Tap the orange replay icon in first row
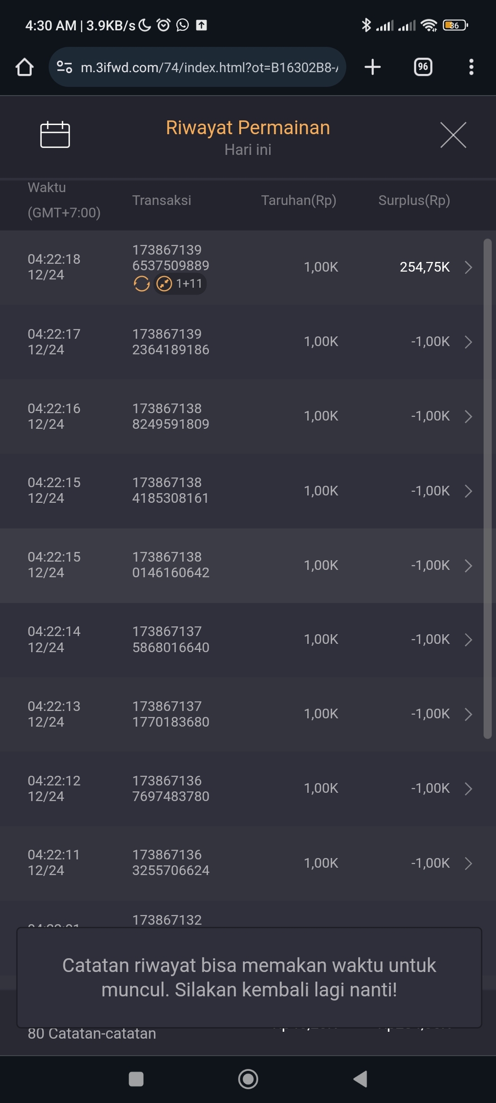The image size is (496, 1103). (x=141, y=284)
